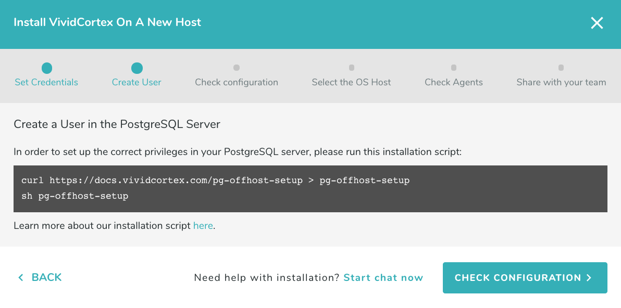This screenshot has width=621, height=308.
Task: Select the Check Agents step label
Action: coord(453,82)
